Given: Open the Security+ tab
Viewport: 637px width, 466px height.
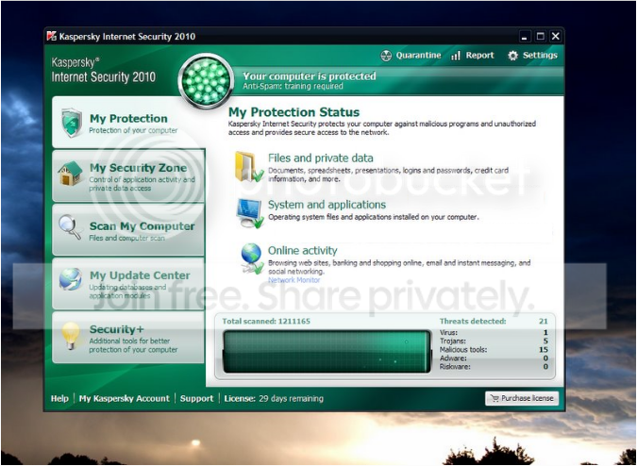Looking at the screenshot, I should tap(128, 338).
